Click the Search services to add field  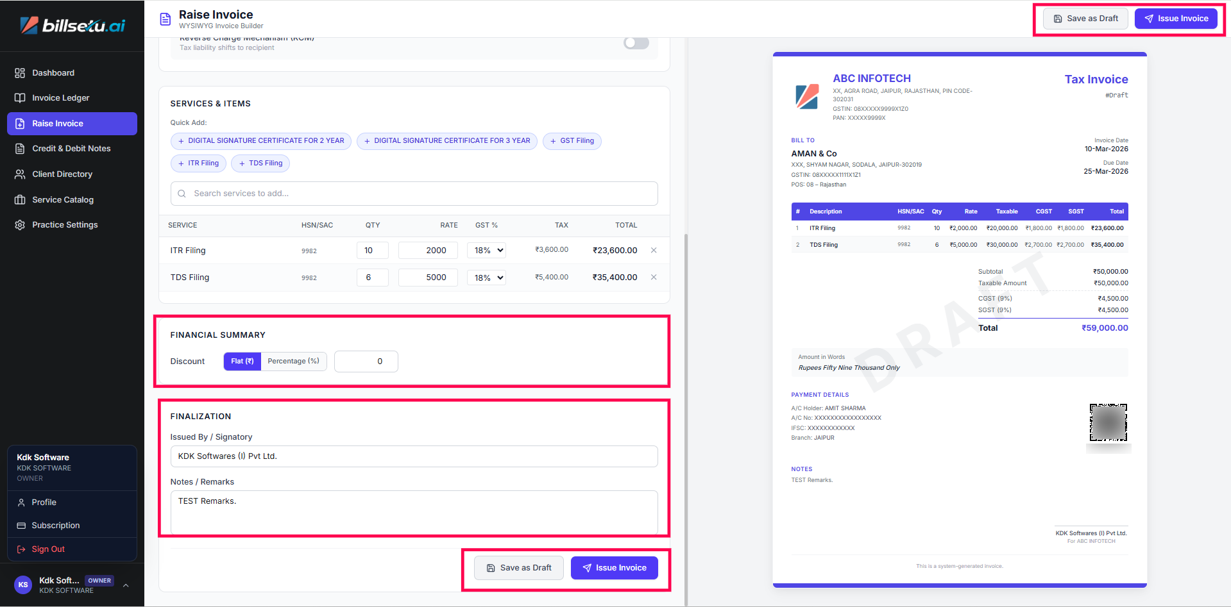pos(414,194)
